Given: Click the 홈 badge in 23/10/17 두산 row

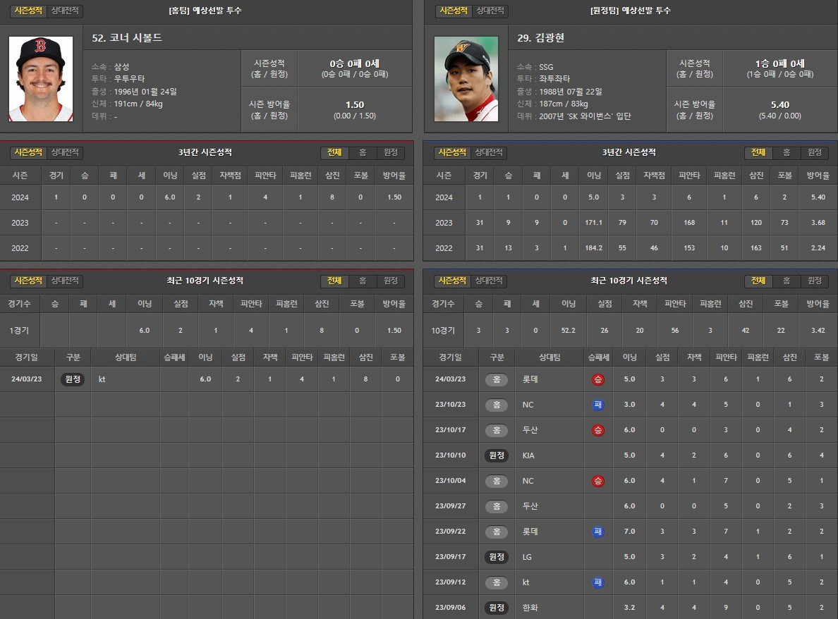Looking at the screenshot, I should pos(497,430).
